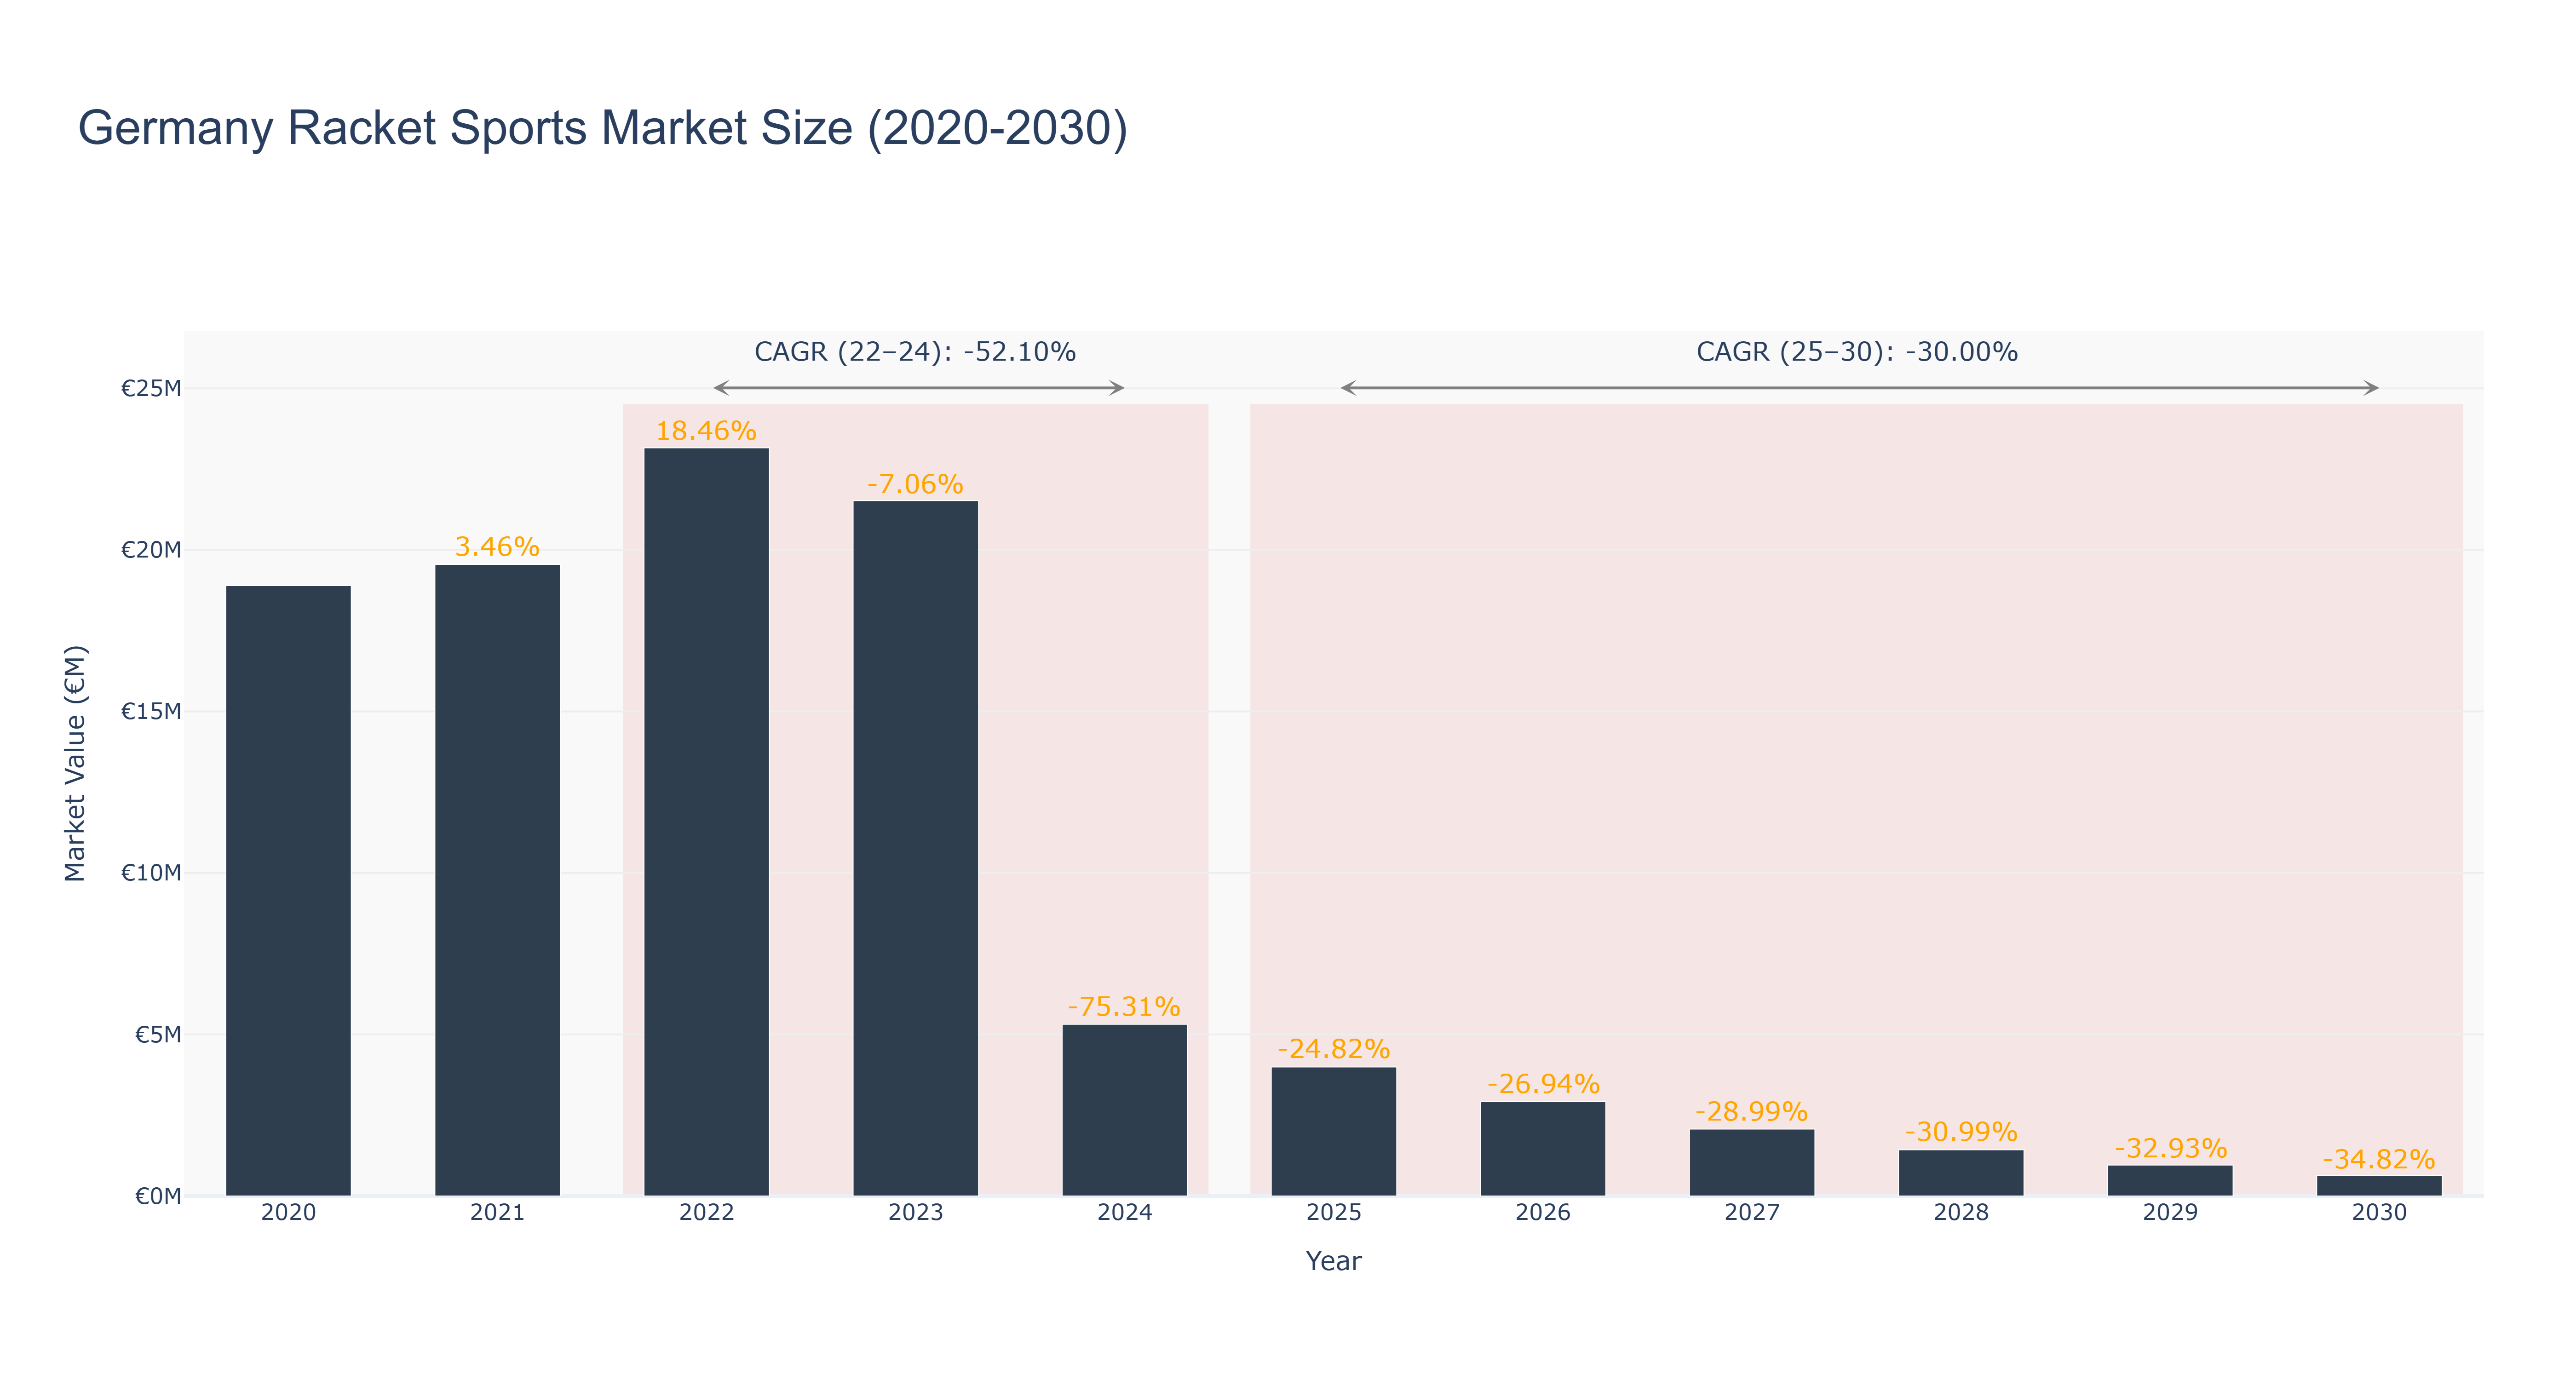Viewport: 2576px width, 1380px height.
Task: Click the €0M y-axis tick label
Action: 158,1196
